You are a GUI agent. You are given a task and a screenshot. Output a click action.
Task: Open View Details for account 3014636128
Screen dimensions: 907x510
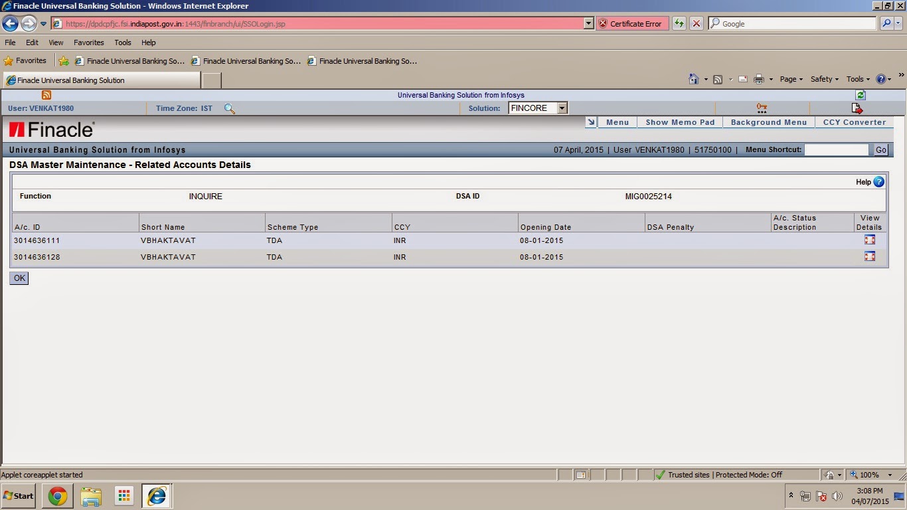click(870, 256)
